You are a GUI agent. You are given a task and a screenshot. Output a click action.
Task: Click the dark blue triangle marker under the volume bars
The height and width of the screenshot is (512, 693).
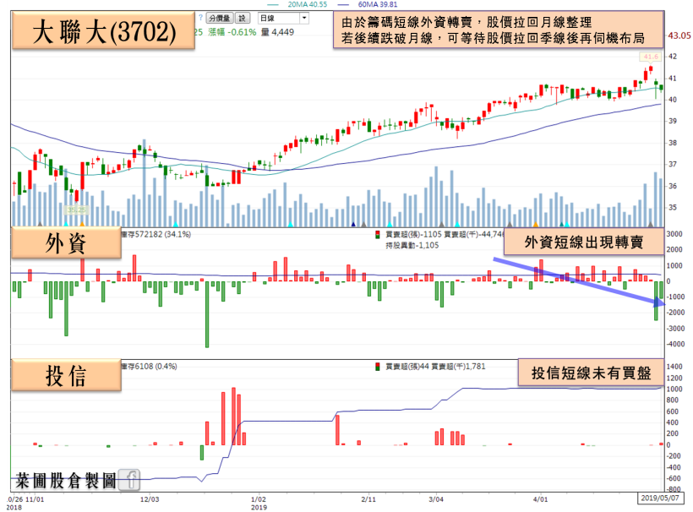pyautogui.click(x=353, y=225)
